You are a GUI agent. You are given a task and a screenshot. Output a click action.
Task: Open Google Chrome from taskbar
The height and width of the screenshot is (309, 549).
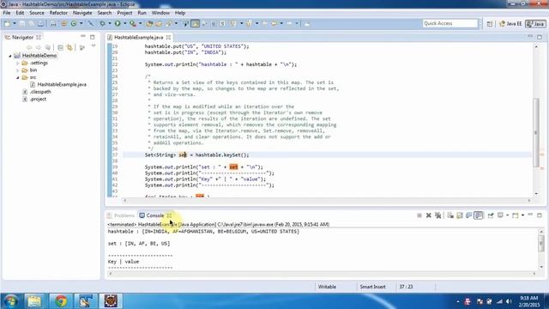point(61,301)
